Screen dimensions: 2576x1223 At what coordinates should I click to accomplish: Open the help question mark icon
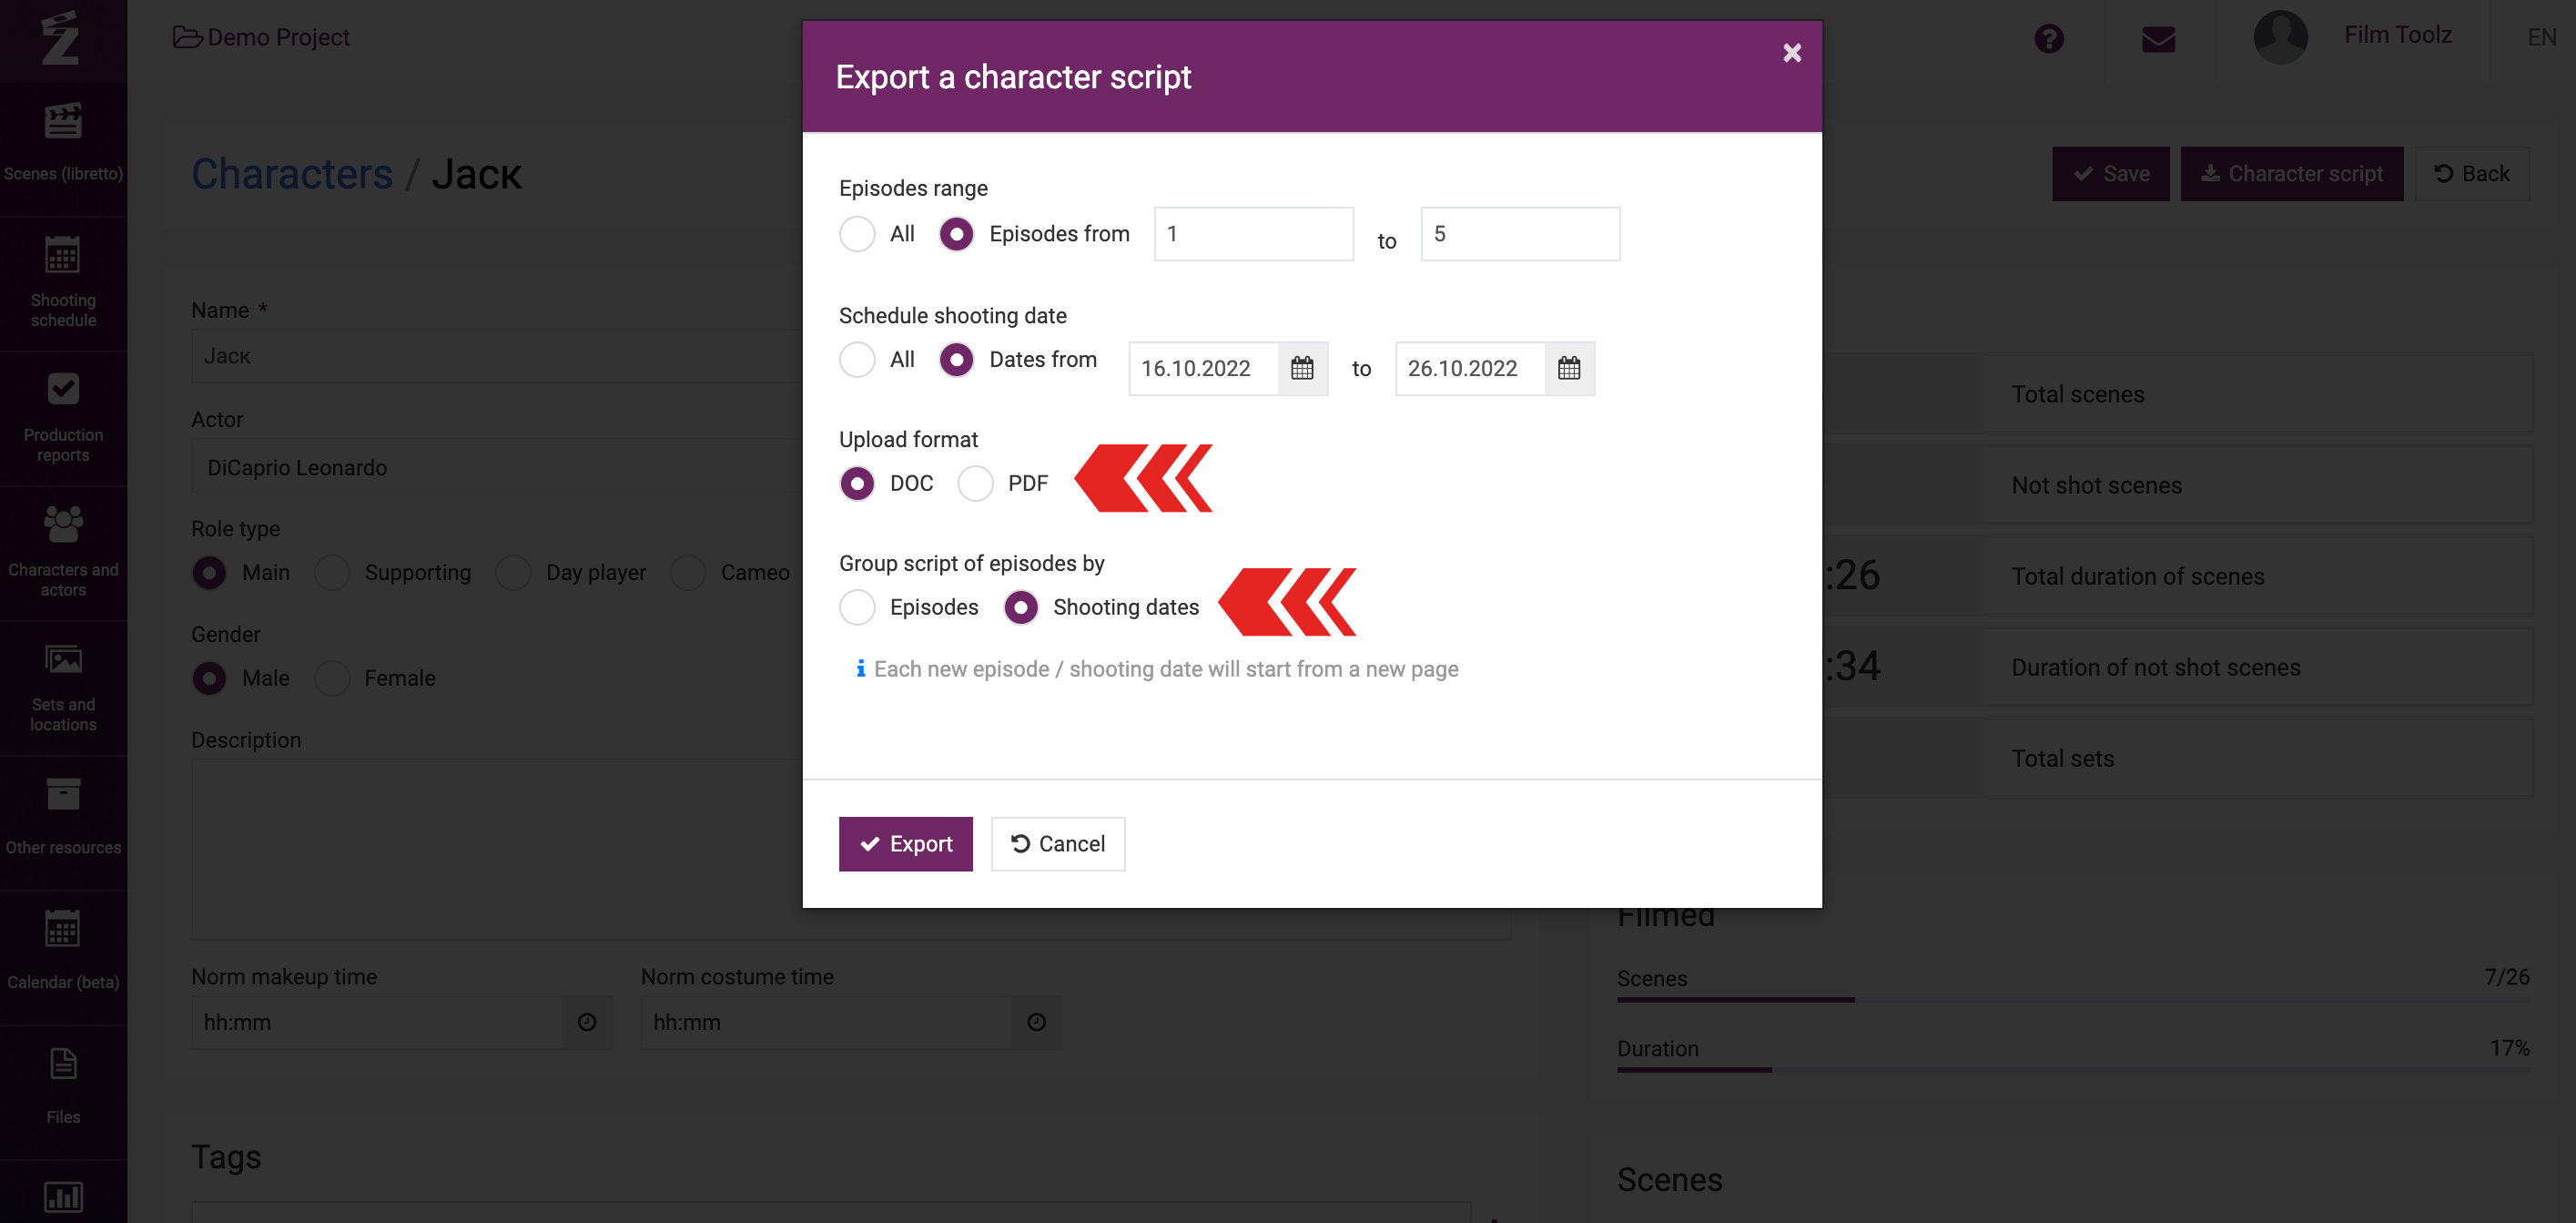click(x=2049, y=39)
